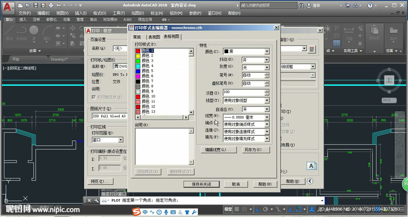The height and width of the screenshot is (217, 408).
Task: Click the Move tool icon in Modify panel
Action: (73, 28)
